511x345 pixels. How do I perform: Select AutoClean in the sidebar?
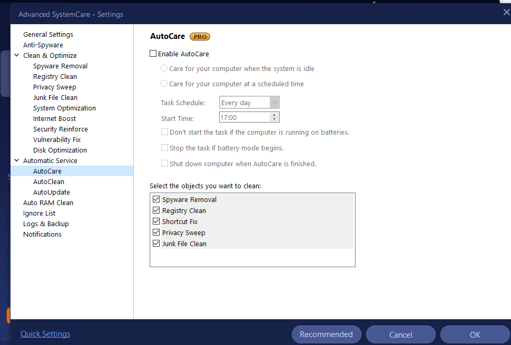(x=48, y=182)
